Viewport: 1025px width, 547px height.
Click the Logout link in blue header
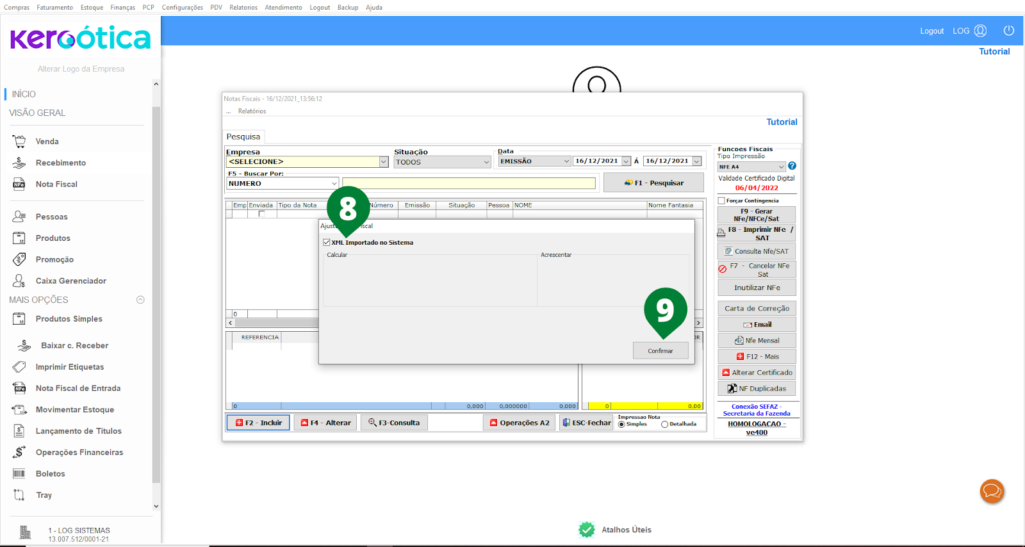tap(931, 31)
